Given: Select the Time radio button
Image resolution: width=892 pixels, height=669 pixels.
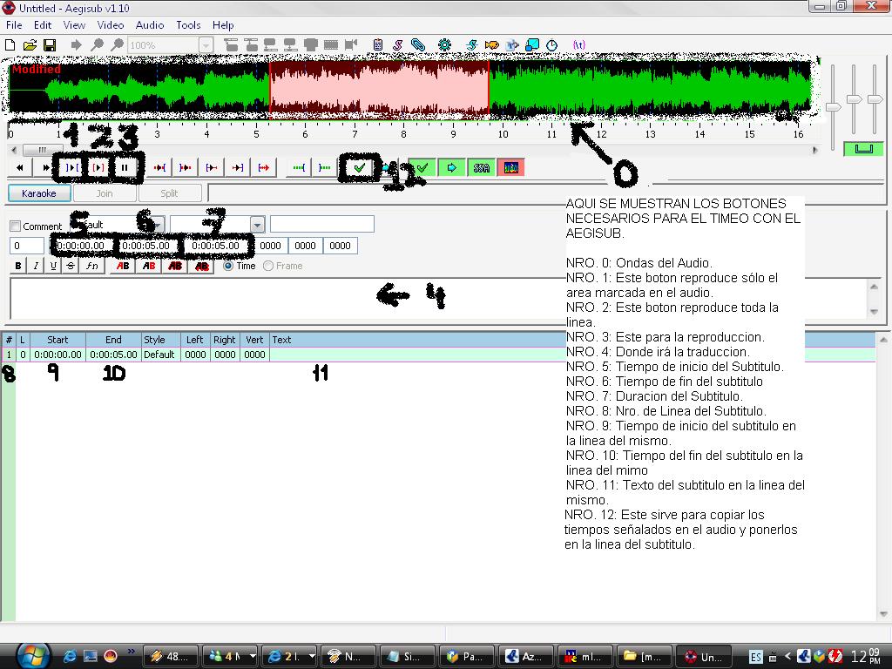Looking at the screenshot, I should (x=228, y=266).
